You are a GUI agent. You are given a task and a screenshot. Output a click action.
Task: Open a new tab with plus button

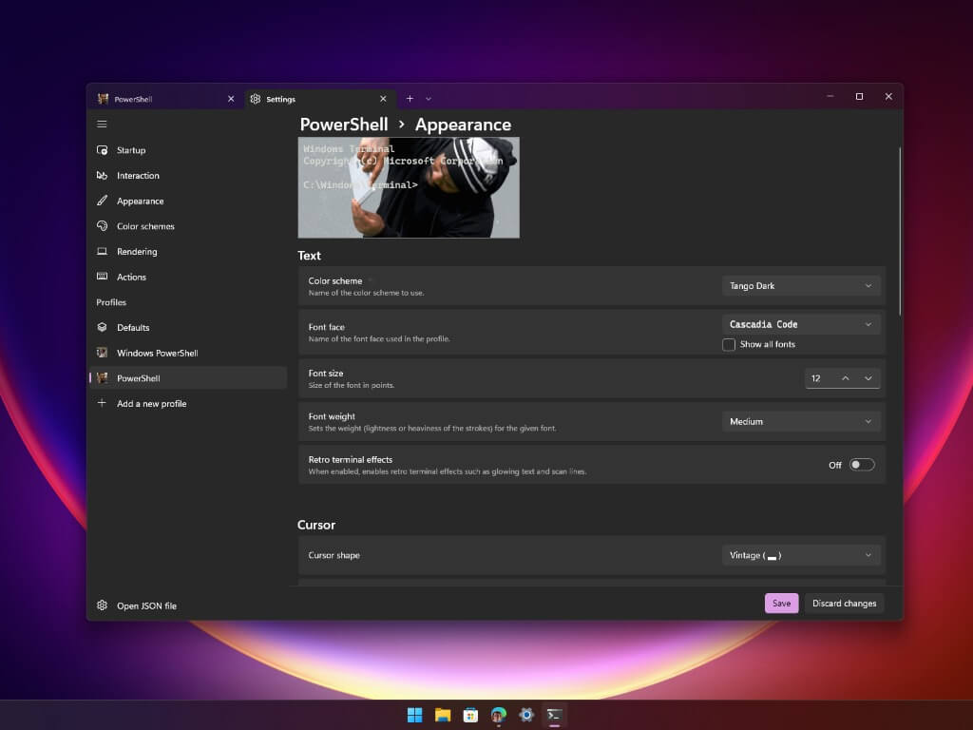tap(410, 99)
